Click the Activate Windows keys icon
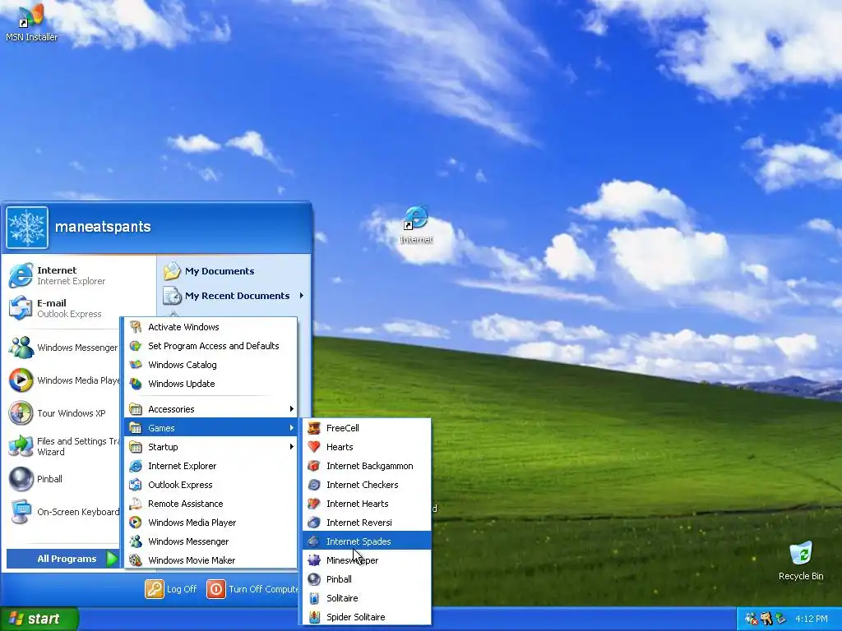 136,327
